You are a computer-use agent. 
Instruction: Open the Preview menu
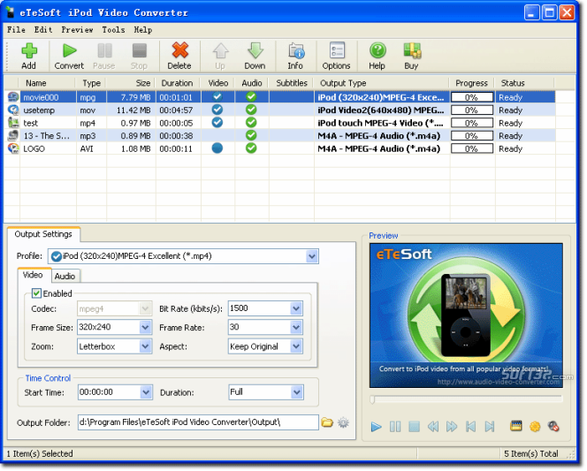[77, 29]
